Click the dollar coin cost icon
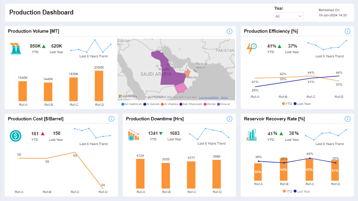Image resolution: width=358 pixels, height=201 pixels. 15,136
